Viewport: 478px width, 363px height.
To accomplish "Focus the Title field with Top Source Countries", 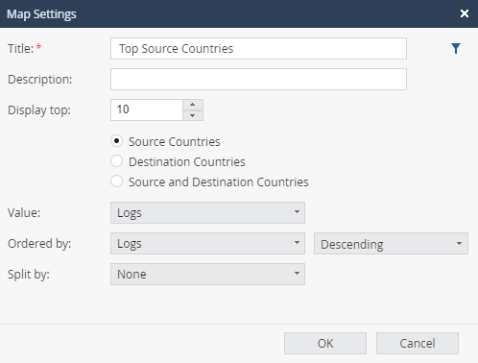I will click(258, 49).
